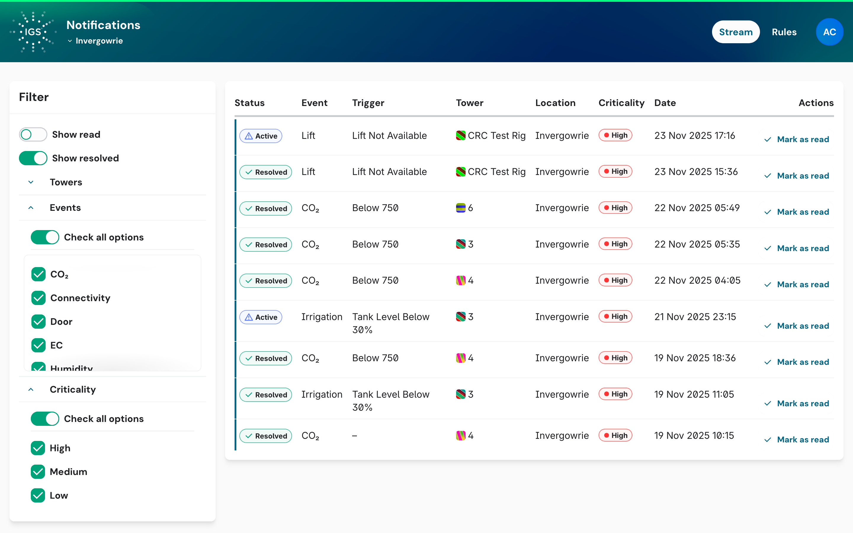Viewport: 853px width, 533px height.
Task: Click tower 4 icon in 04:05 row
Action: tap(460, 281)
